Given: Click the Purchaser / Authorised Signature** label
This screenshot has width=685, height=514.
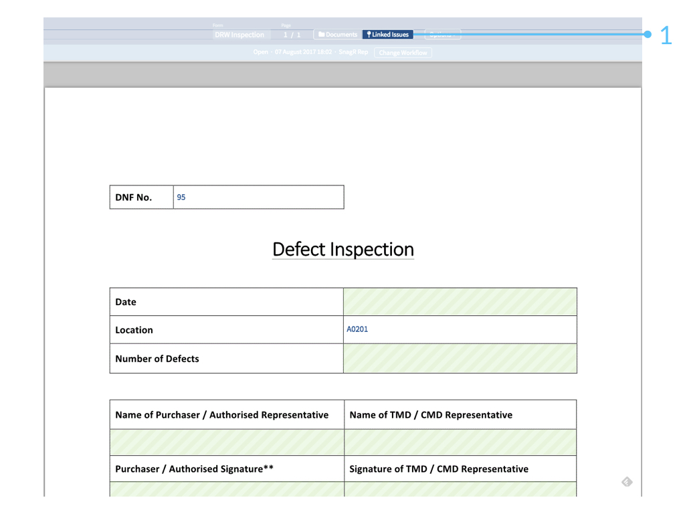Looking at the screenshot, I should tap(195, 469).
